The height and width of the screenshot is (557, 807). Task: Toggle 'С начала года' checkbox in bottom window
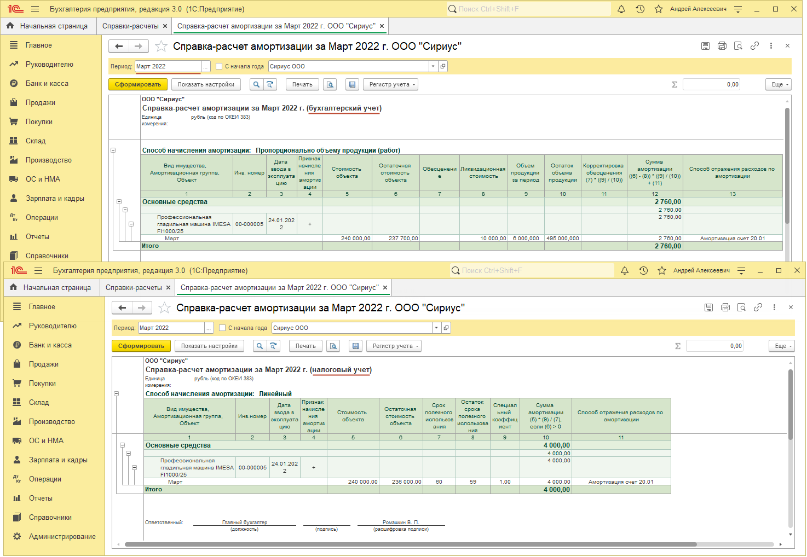[222, 328]
